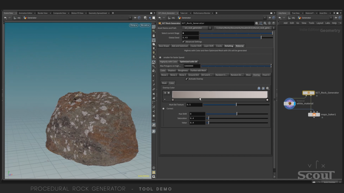Click the Mult Old Texture slider handle
The image size is (344, 193).
(236, 105)
